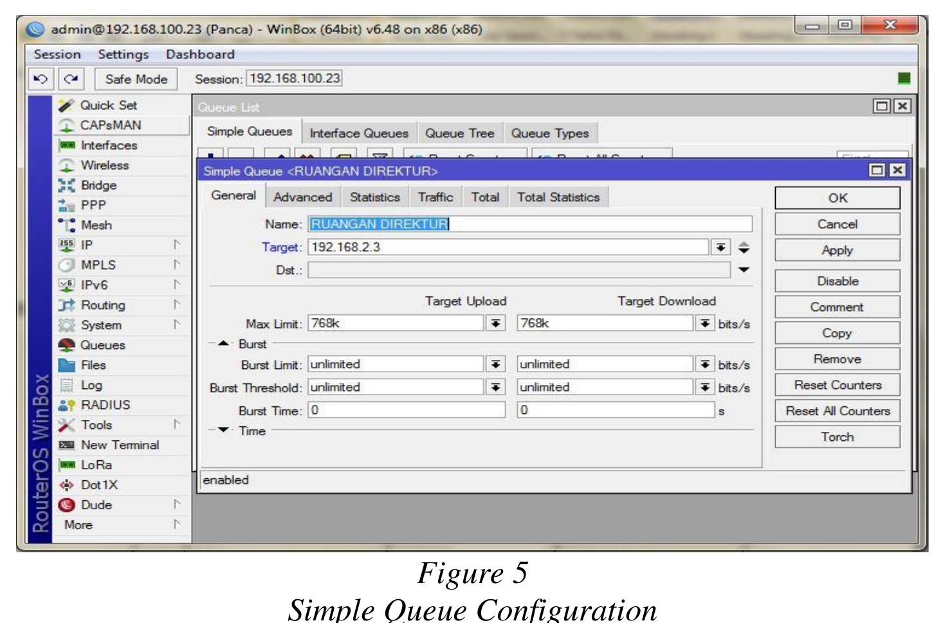Open the Wireless menu

(x=104, y=165)
